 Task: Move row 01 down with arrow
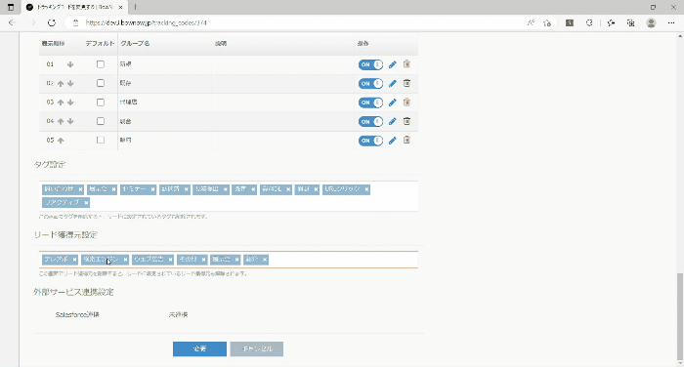pos(70,64)
